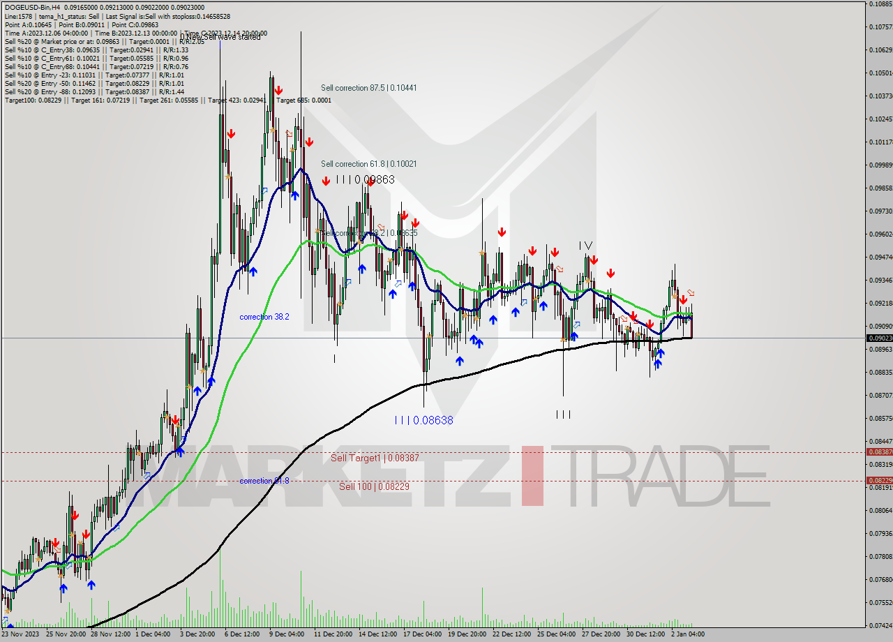Screen dimensions: 893x642
Task: Click the current price tag 0.09023 on axis
Action: tap(879, 338)
